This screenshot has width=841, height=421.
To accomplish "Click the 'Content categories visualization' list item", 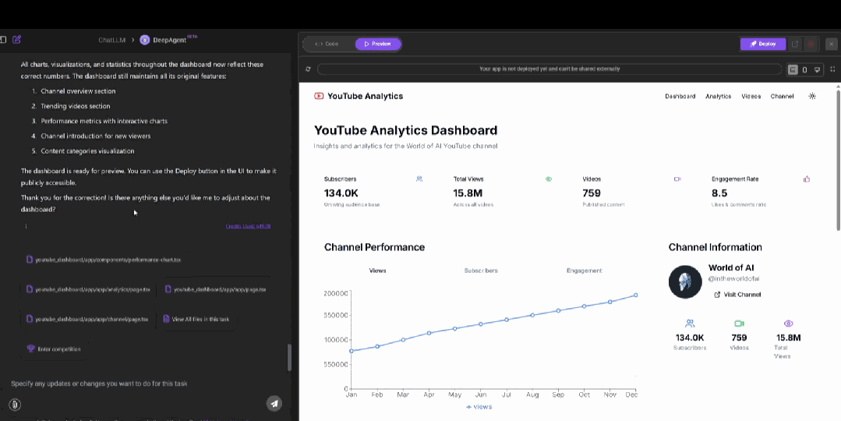I will (x=87, y=151).
